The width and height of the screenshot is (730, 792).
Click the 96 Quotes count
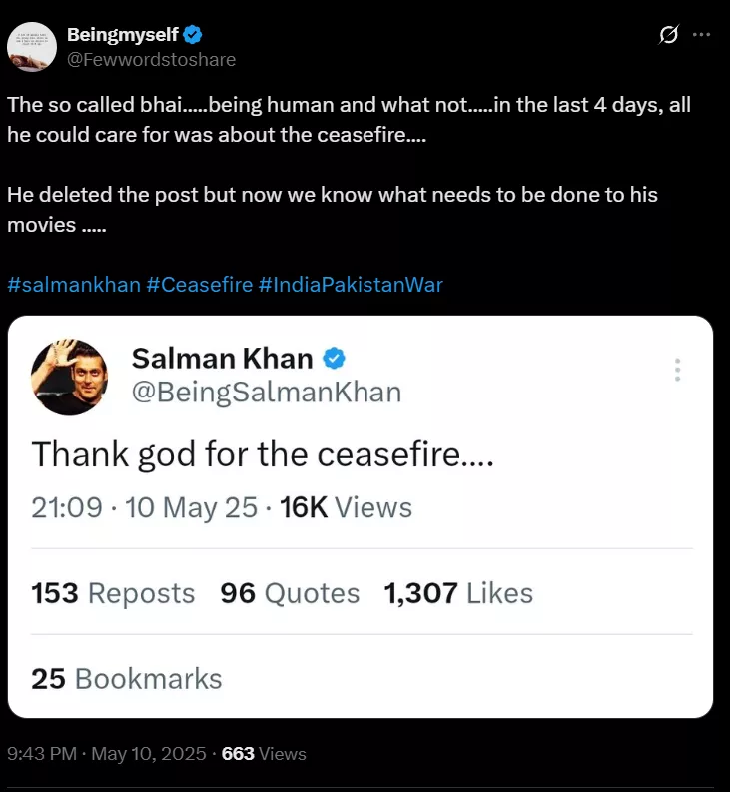click(290, 593)
